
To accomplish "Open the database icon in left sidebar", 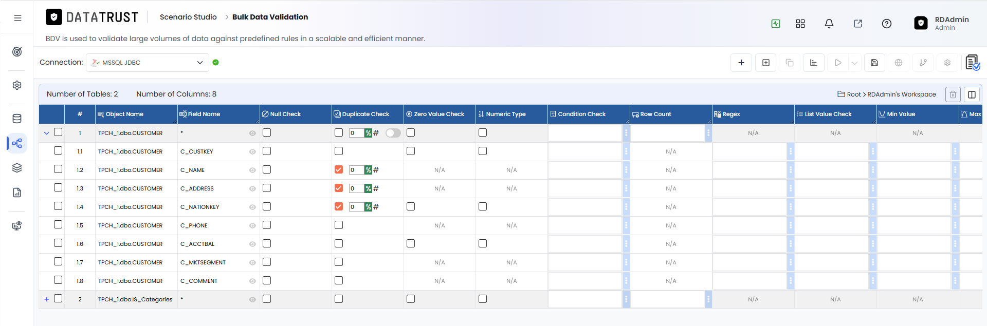I will pos(17,119).
